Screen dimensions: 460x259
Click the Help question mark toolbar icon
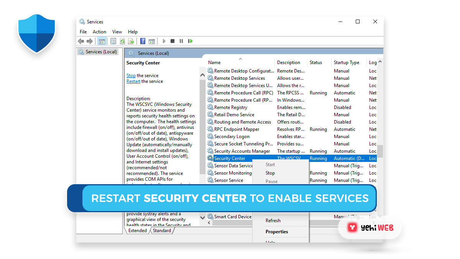pos(142,41)
